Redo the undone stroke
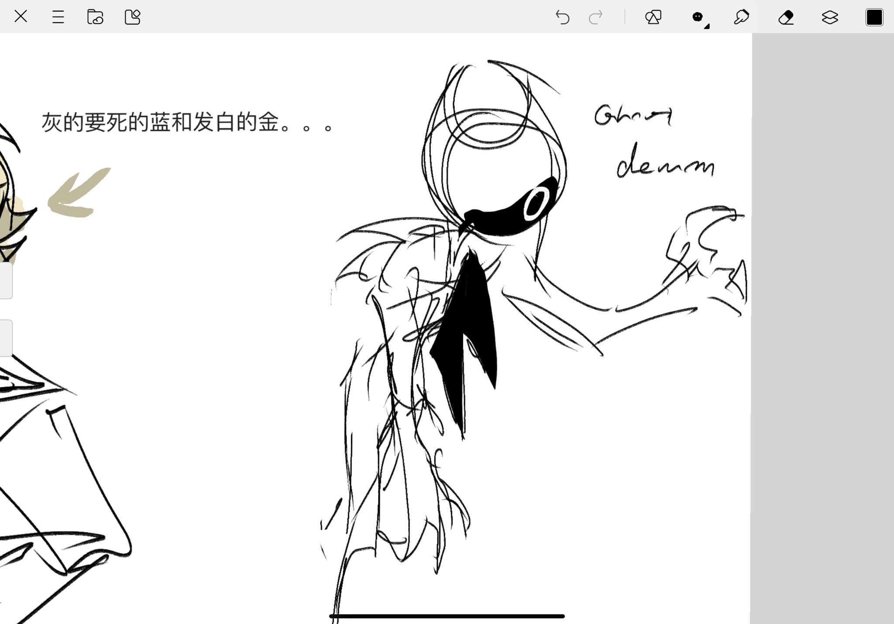 click(x=596, y=17)
